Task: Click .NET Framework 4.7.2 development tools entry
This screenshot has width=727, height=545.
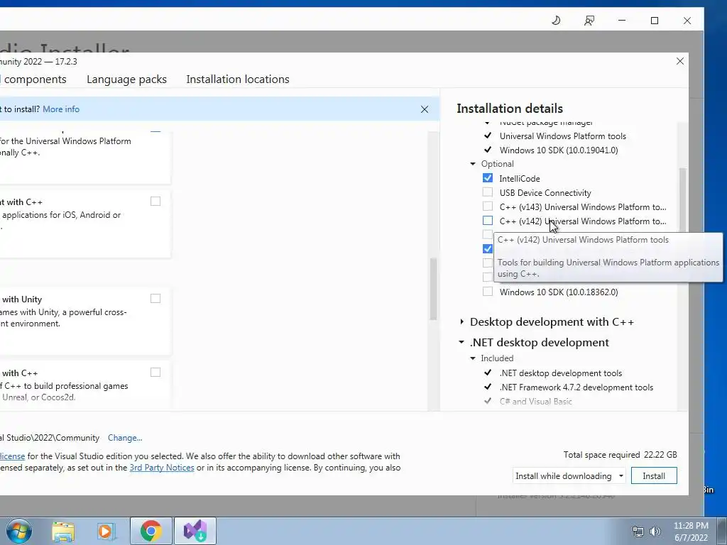Action: click(576, 387)
